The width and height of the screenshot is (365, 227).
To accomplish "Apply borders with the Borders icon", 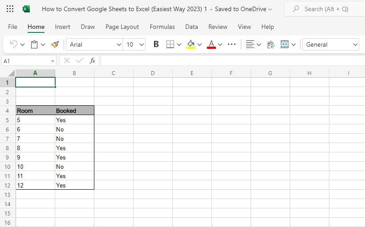I will tap(170, 44).
